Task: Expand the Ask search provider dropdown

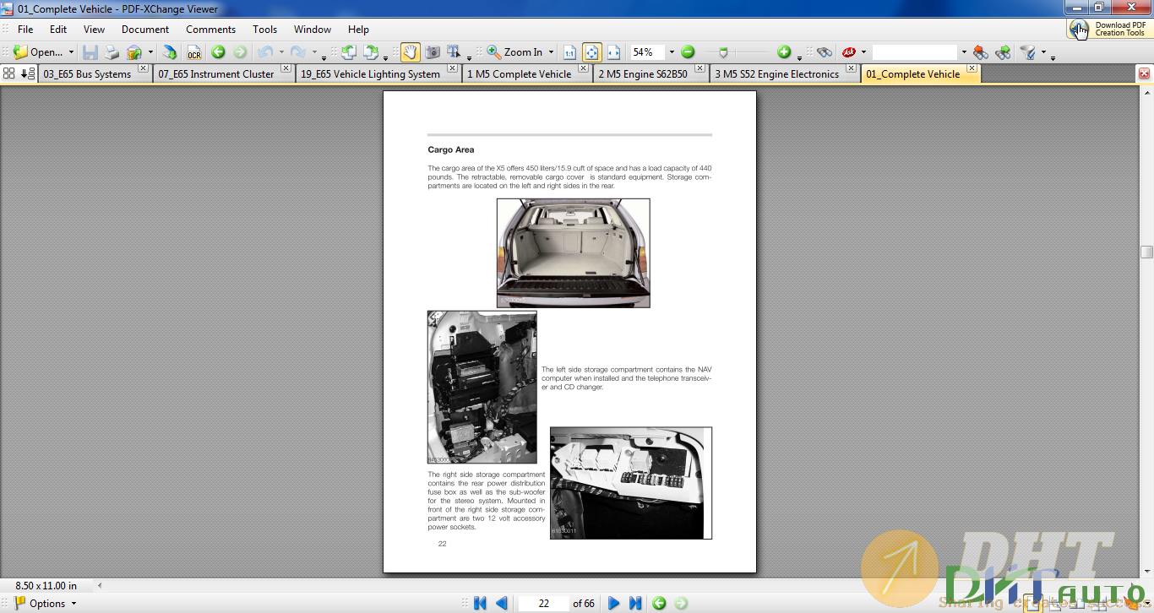Action: [863, 52]
